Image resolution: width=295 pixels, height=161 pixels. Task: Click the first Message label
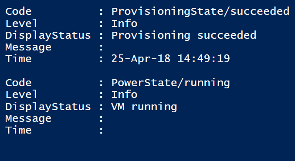pos(28,47)
